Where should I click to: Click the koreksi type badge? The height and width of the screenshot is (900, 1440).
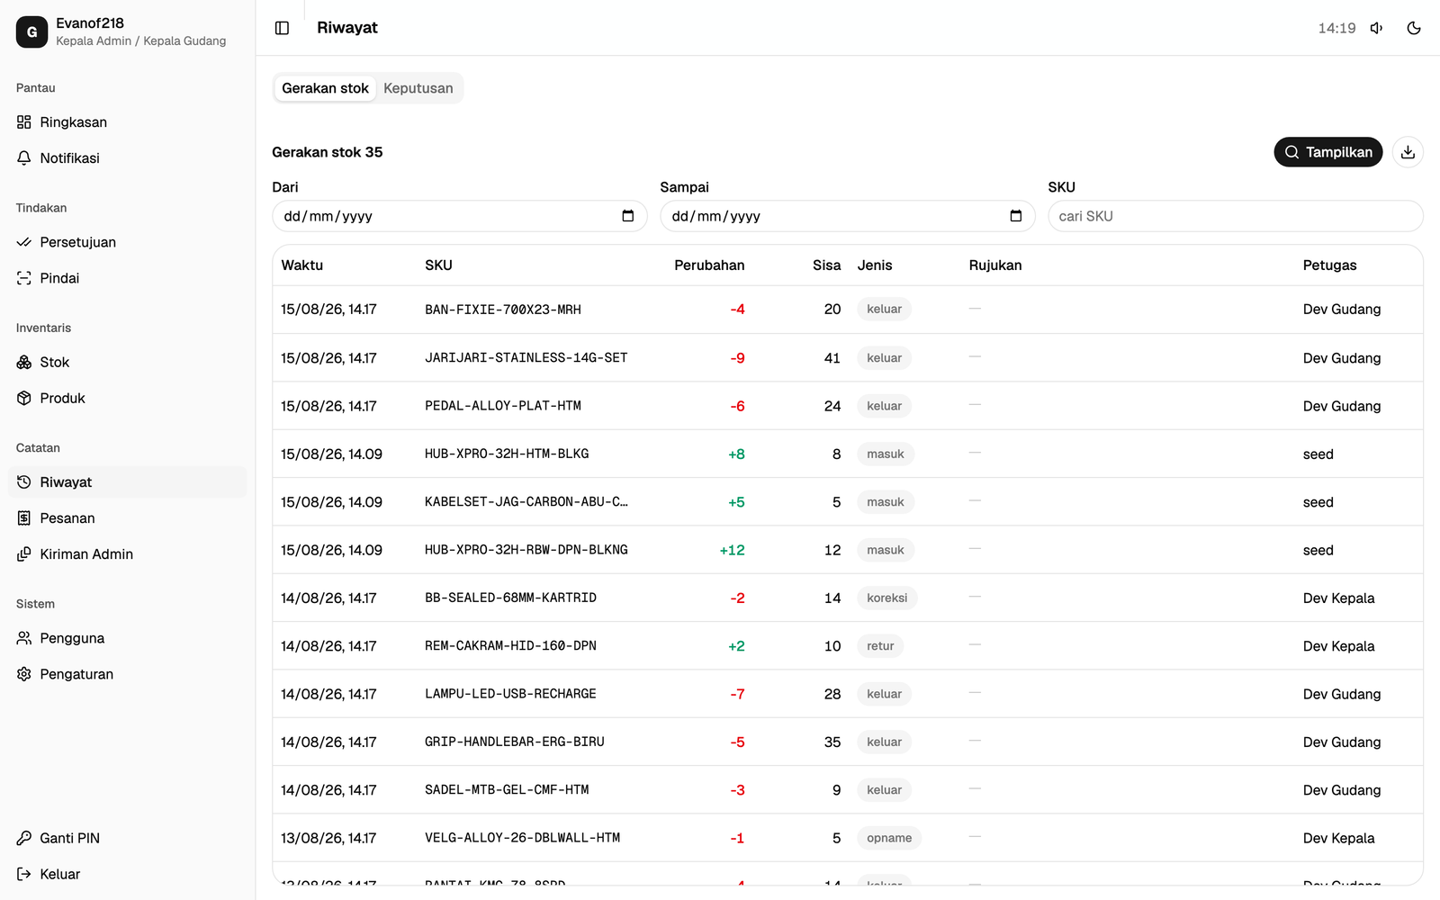click(886, 598)
